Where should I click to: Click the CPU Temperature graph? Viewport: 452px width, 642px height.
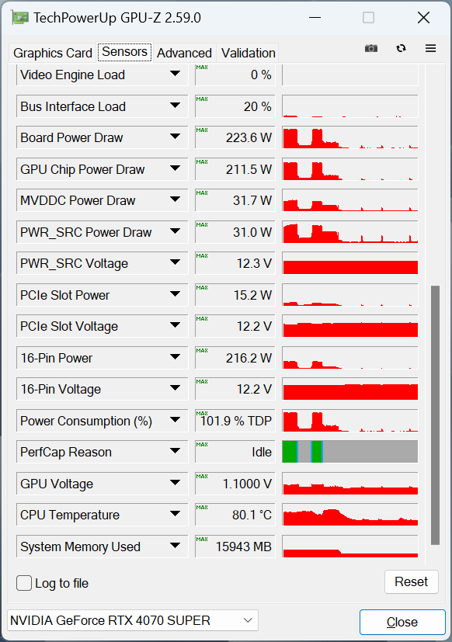350,515
